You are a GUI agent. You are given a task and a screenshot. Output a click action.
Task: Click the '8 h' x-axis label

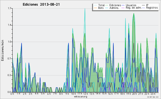point(61,94)
